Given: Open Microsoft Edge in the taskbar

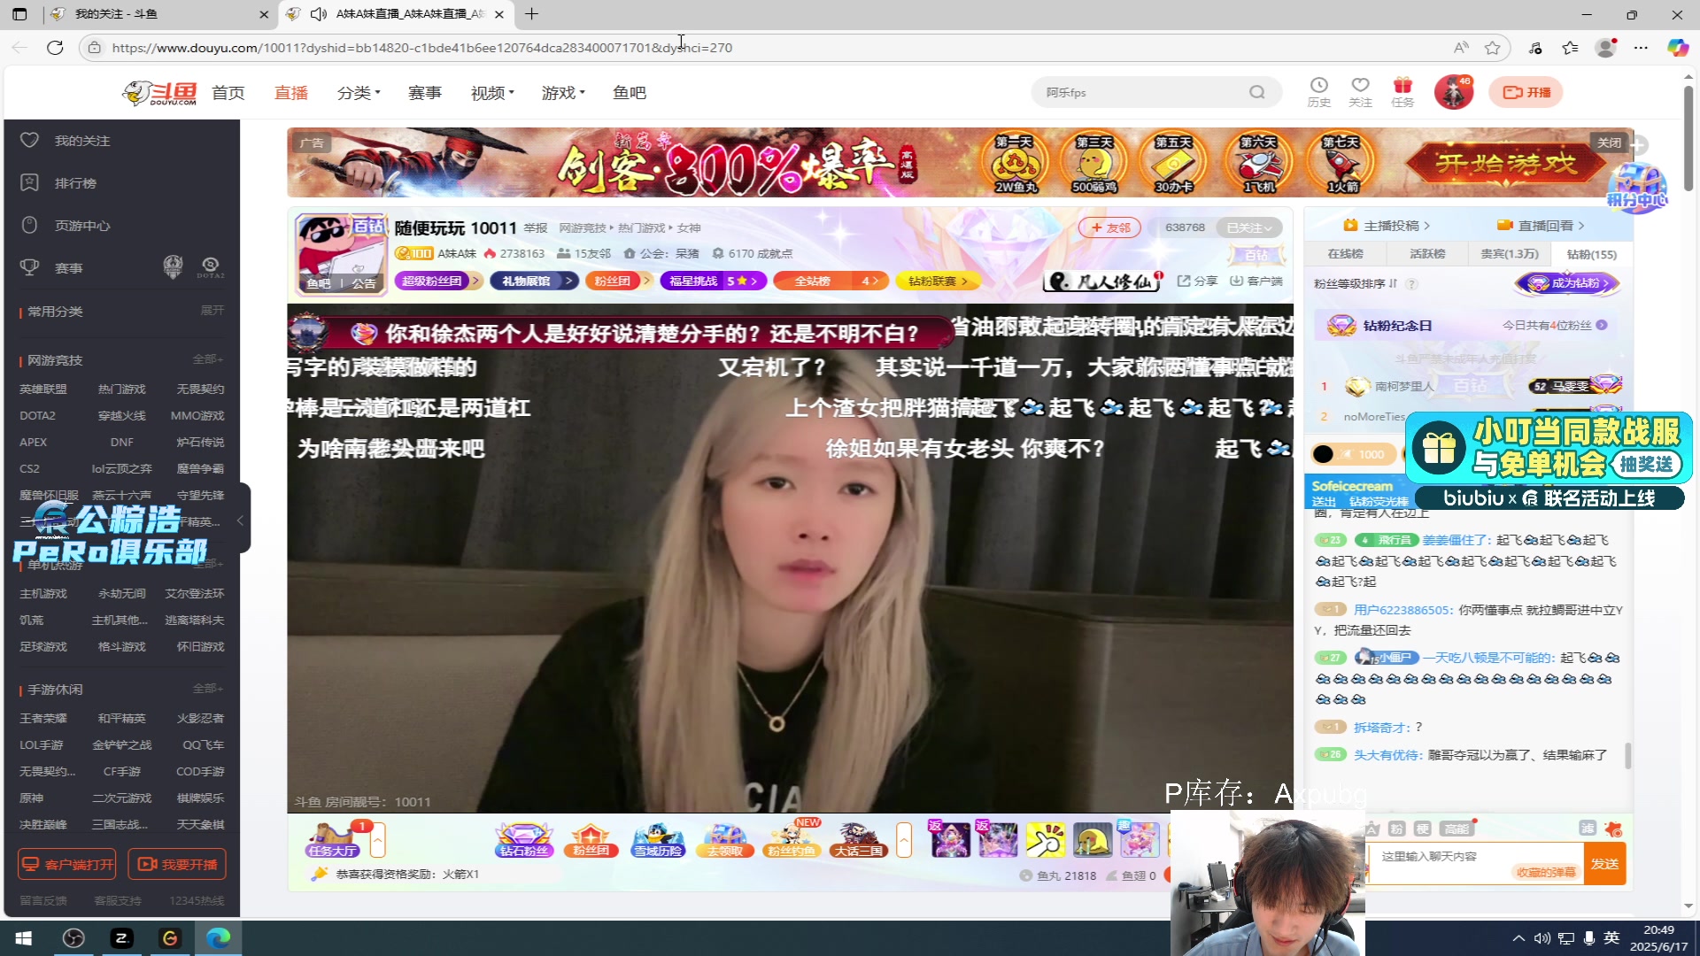Looking at the screenshot, I should coord(218,937).
